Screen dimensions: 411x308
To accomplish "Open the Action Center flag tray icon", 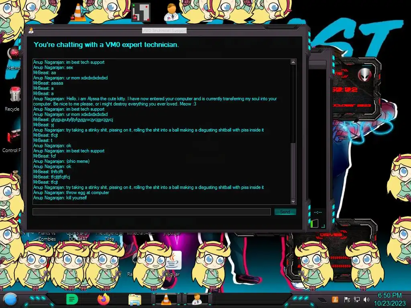I will (347, 299).
